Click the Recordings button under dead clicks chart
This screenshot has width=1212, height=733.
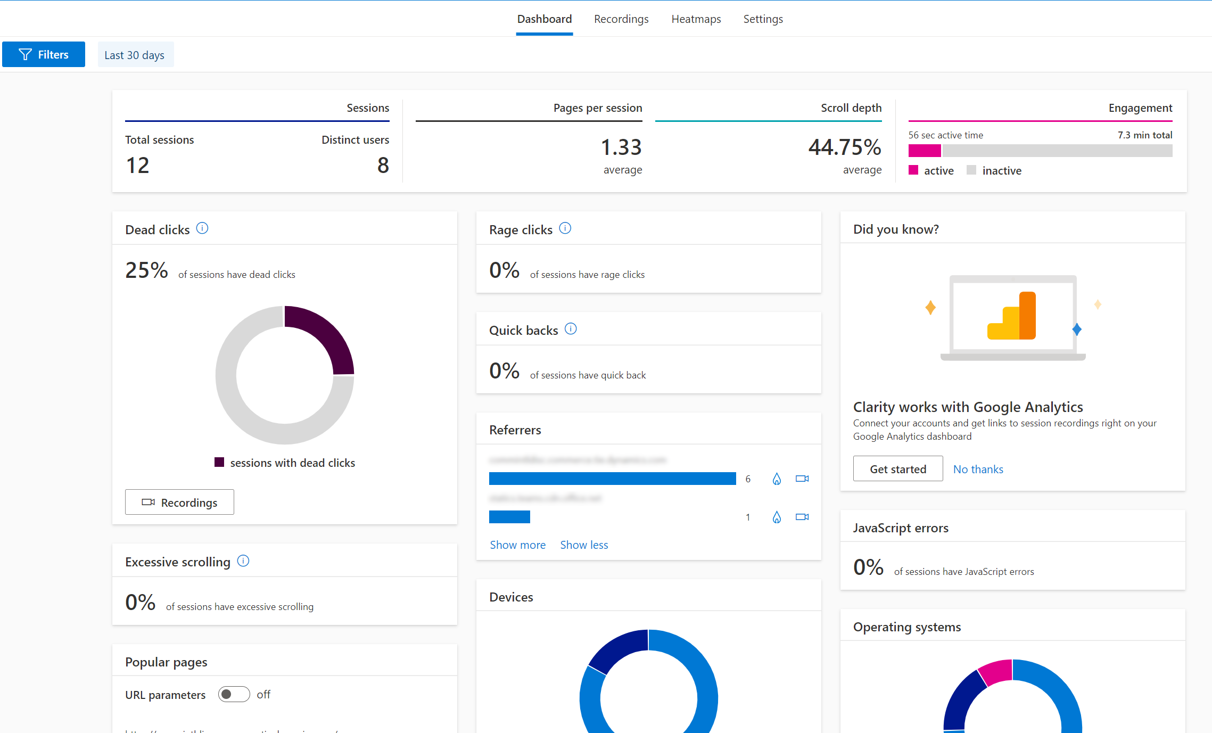(179, 502)
